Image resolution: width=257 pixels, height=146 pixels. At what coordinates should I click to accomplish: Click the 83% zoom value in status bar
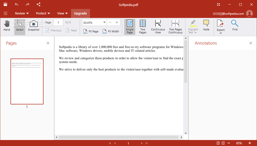[239, 143]
